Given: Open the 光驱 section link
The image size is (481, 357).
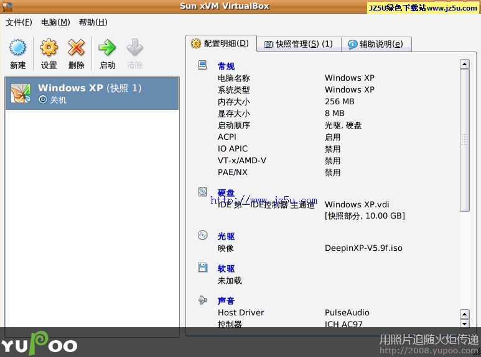Looking at the screenshot, I should [226, 236].
